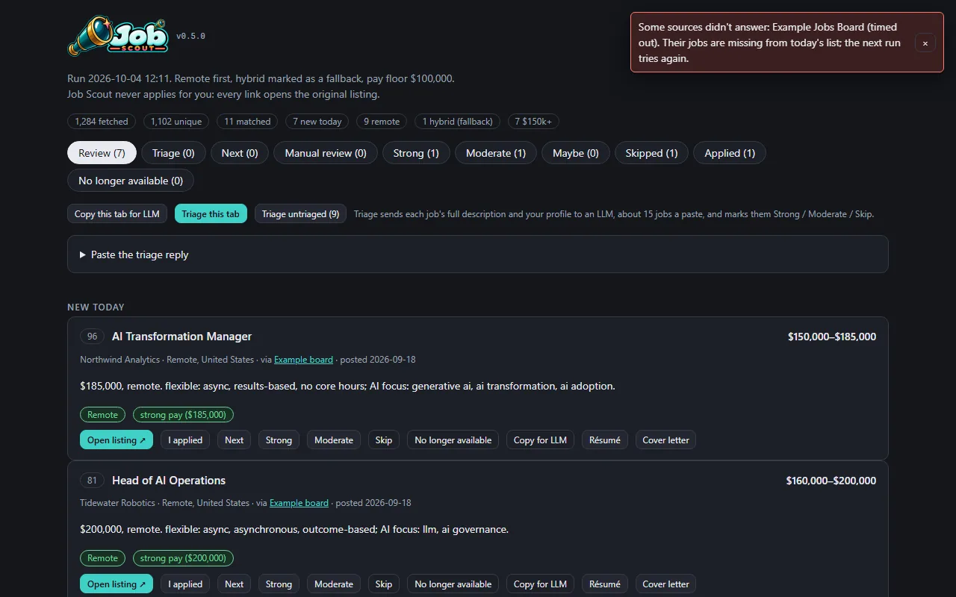The width and height of the screenshot is (956, 597).
Task: Open listing for AI Transformation Manager
Action: point(117,440)
